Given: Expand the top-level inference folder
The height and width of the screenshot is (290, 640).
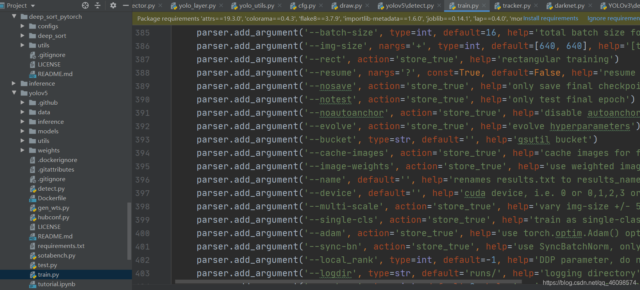Looking at the screenshot, I should (x=14, y=83).
